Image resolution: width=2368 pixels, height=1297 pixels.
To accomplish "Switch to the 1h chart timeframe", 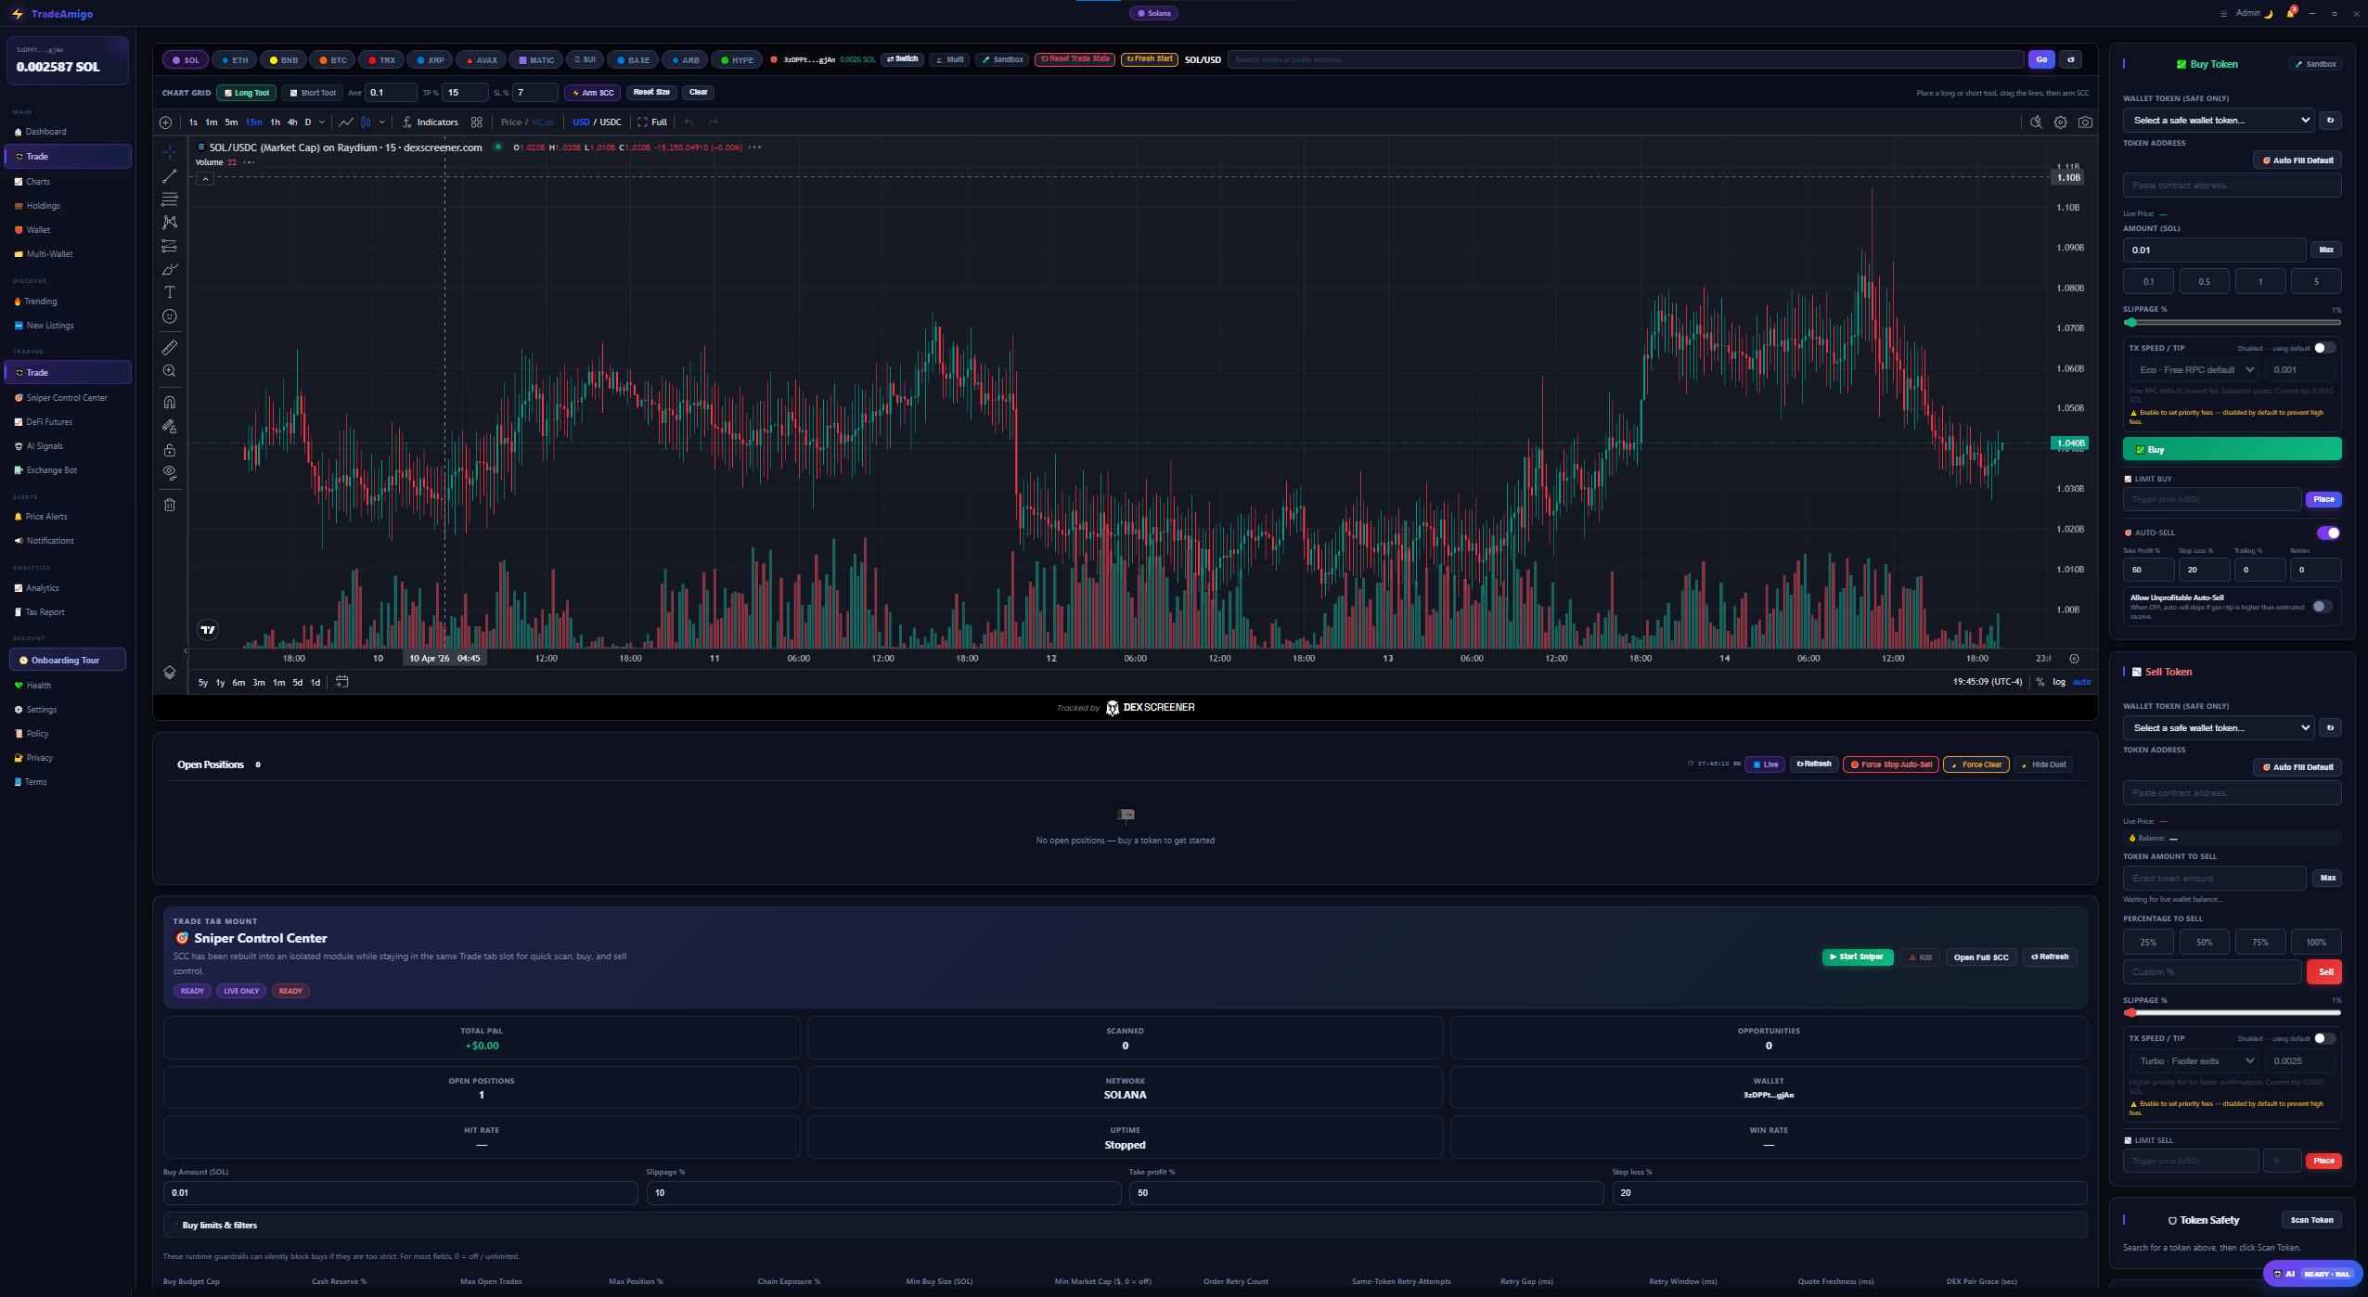I will click(x=276, y=122).
